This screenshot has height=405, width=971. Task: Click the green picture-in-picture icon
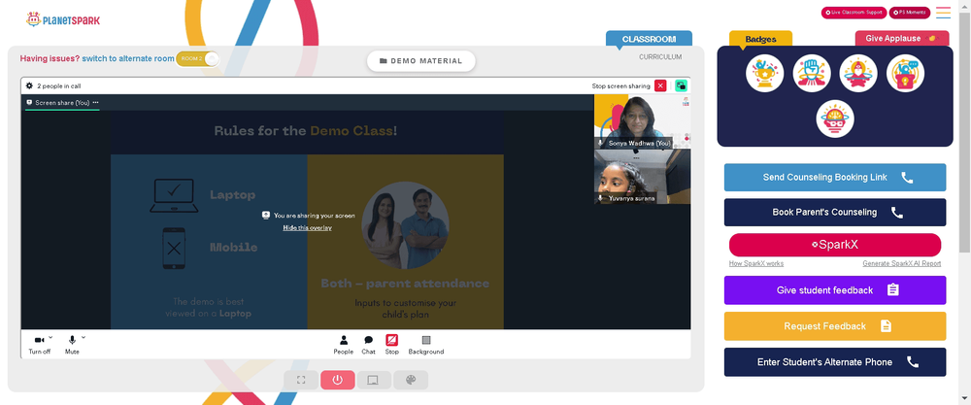click(682, 86)
